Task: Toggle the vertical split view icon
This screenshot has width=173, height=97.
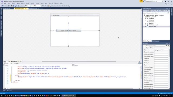Action: (138, 63)
